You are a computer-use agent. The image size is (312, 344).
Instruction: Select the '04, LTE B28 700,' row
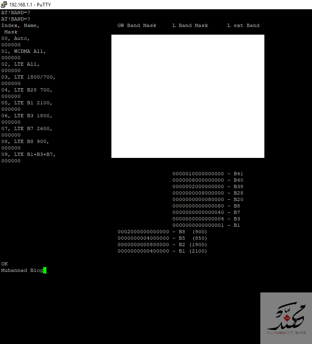[x=27, y=90]
